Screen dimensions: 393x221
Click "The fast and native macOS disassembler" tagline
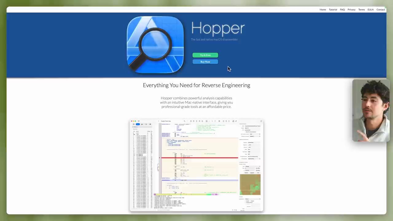tap(214, 40)
